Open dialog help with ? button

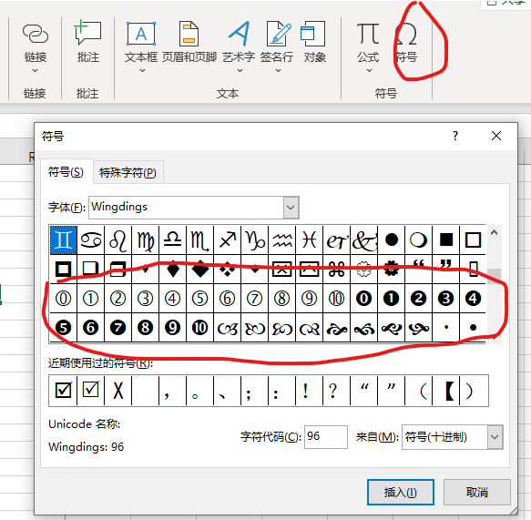[x=455, y=136]
